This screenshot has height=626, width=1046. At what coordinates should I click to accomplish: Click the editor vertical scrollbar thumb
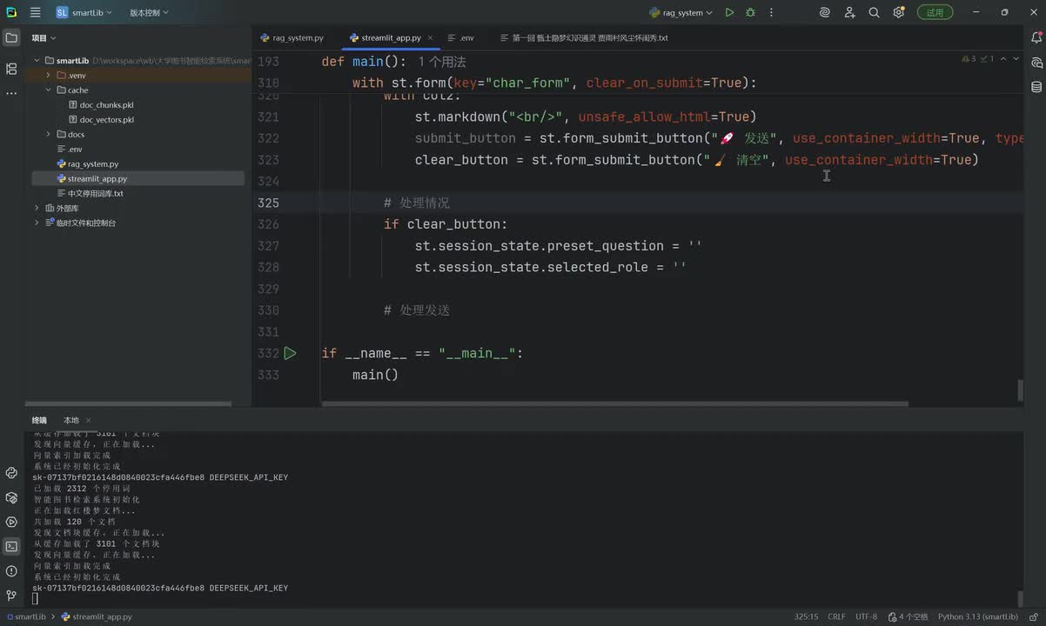(x=1021, y=390)
